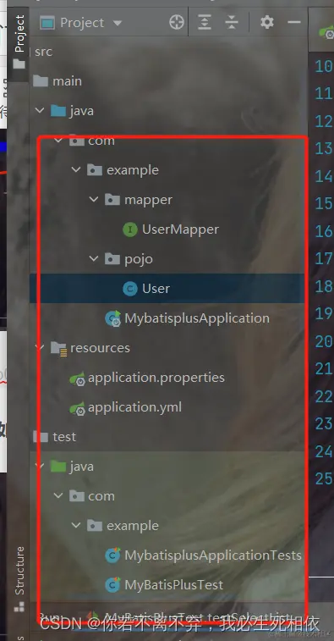Open MyBatisPlusTest file

click(174, 585)
